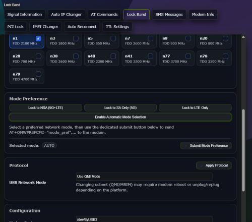Image resolution: width=252 pixels, height=222 pixels.
Task: Go to Modem Info tab
Action: click(203, 15)
